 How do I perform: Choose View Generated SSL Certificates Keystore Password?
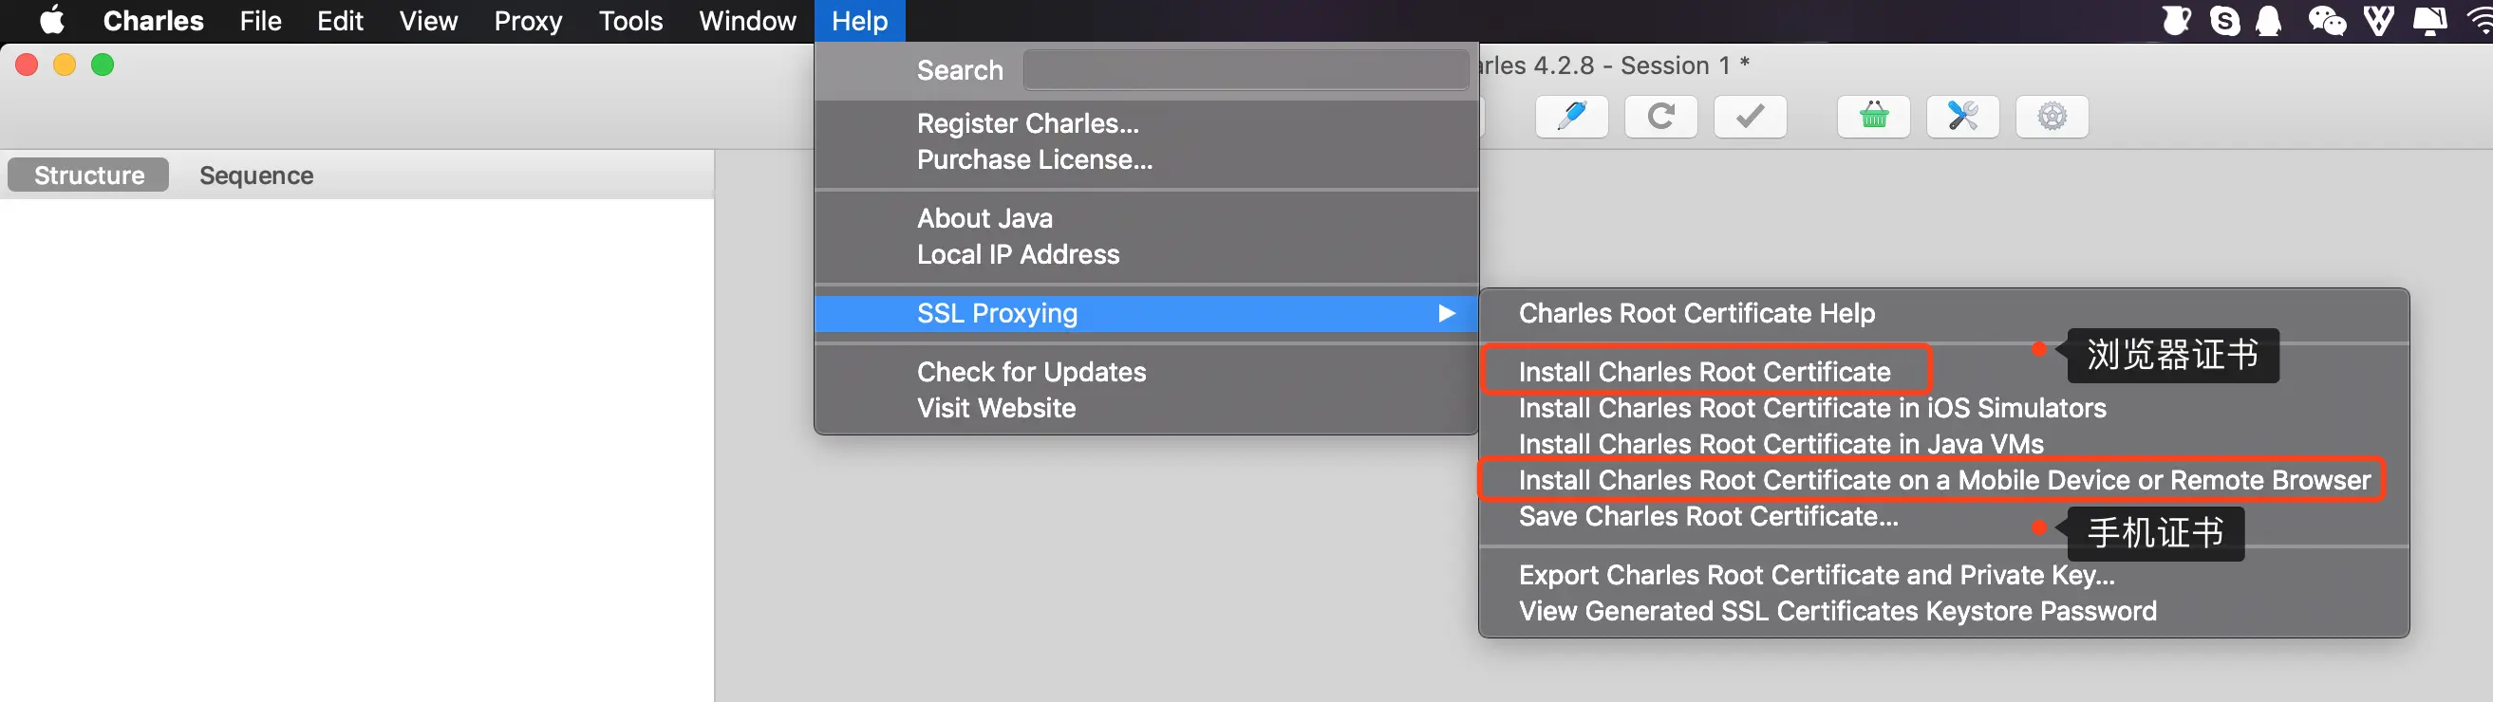[1943, 611]
